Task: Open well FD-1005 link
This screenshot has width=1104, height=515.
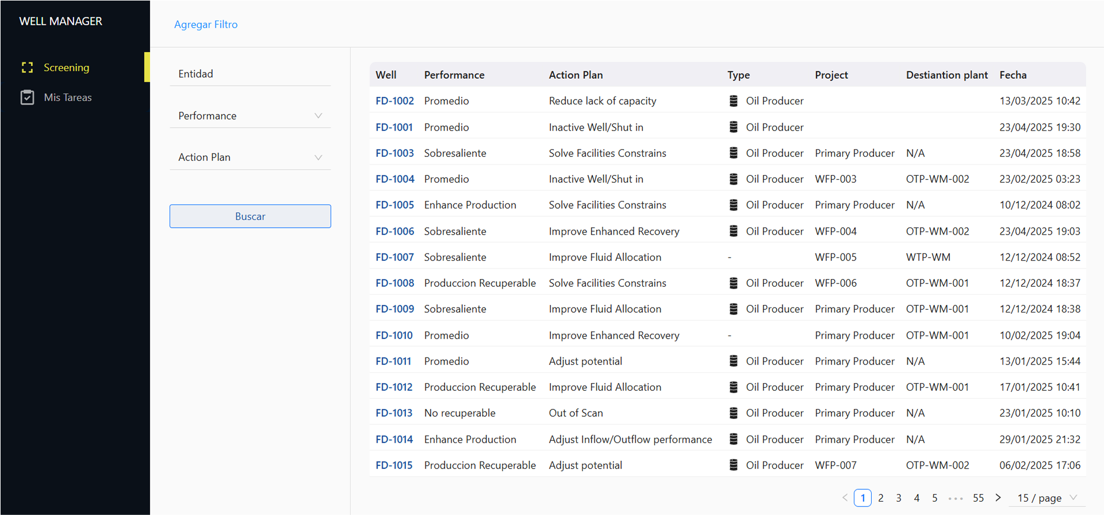Action: click(x=394, y=205)
